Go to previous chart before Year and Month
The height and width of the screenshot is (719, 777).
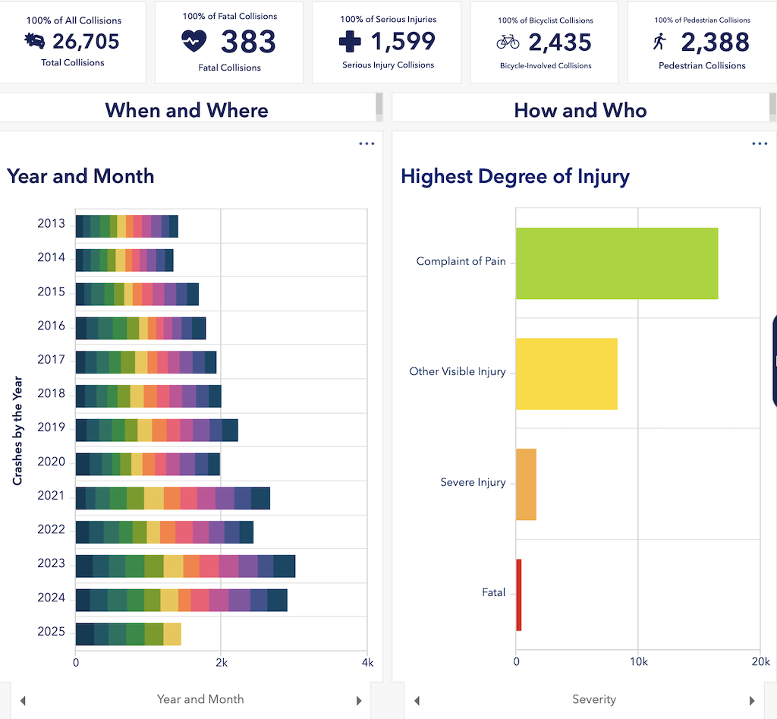tap(23, 700)
